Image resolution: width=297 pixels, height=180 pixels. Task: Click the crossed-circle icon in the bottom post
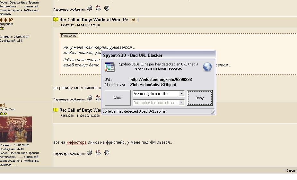coord(107,153)
